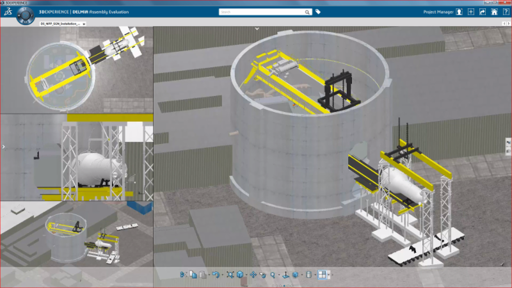Click the Copy icon in bottom toolbar

pos(193,275)
